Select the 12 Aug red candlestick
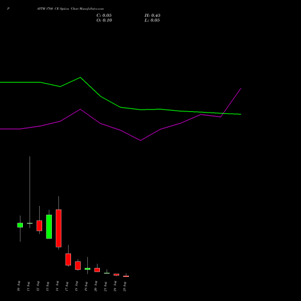 pyautogui.click(x=39, y=226)
